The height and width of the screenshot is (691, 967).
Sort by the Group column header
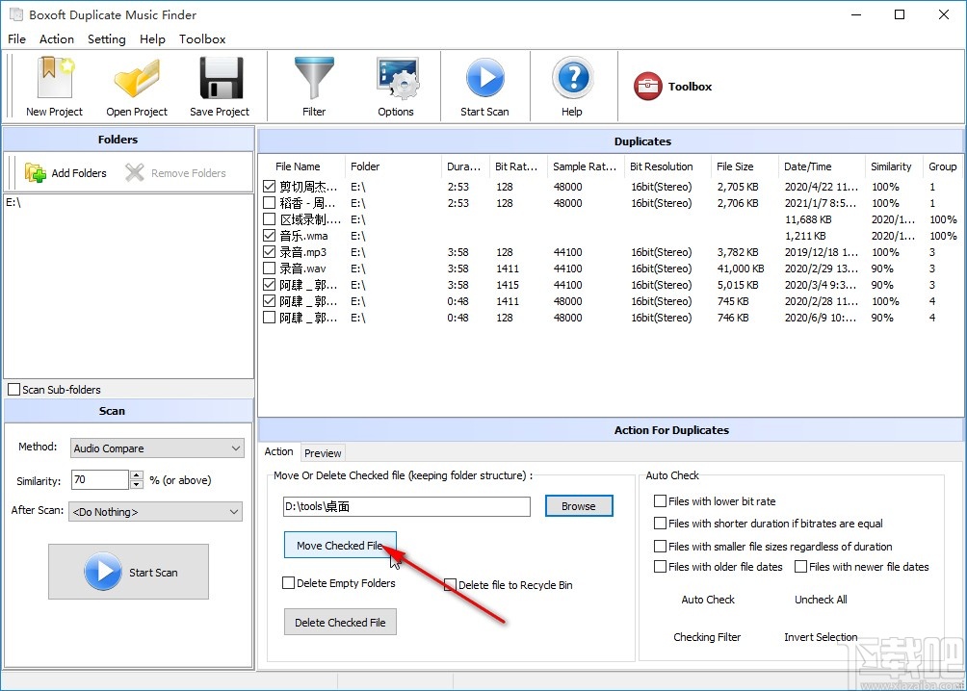point(942,166)
